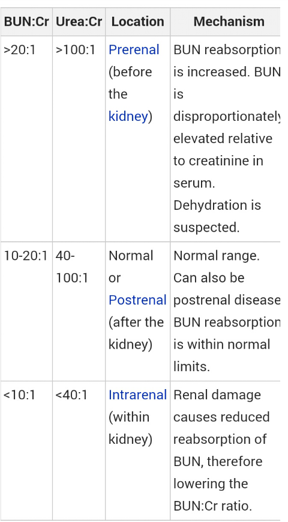Click the '(after the kidney)' text
Image resolution: width=288 pixels, height=522 pixels.
(136, 333)
